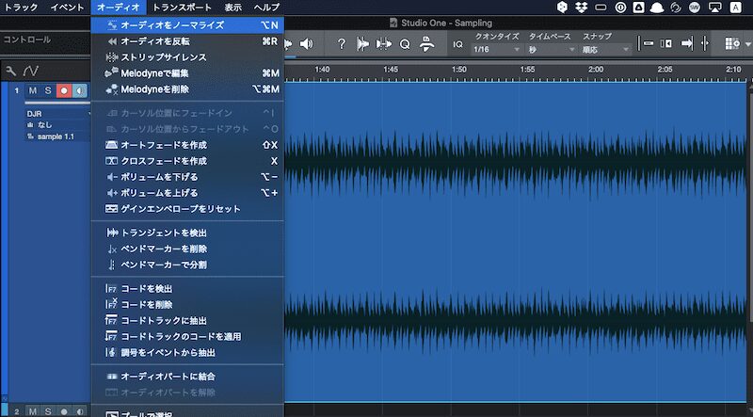
Task: Expand arrow beside the grid layout icon
Action: 747,44
